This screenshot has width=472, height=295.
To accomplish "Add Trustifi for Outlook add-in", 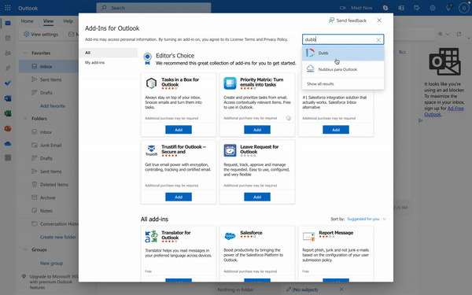I will tap(179, 197).
